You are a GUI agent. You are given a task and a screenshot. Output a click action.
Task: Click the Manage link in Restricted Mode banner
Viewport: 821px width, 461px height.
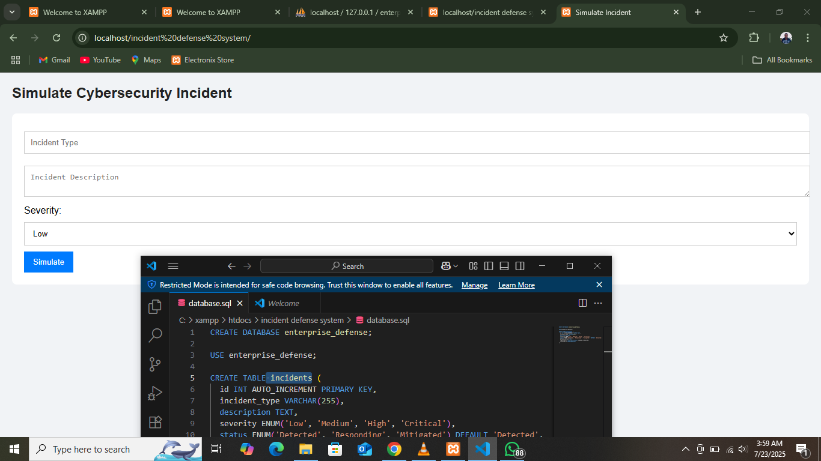(x=474, y=285)
